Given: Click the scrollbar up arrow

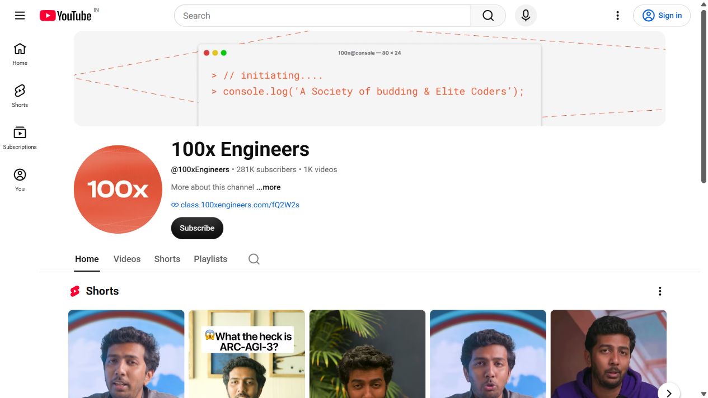Looking at the screenshot, I should (x=704, y=4).
